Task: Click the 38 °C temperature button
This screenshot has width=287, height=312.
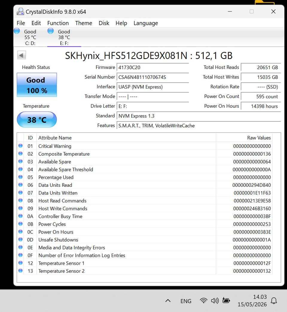Action: [37, 119]
